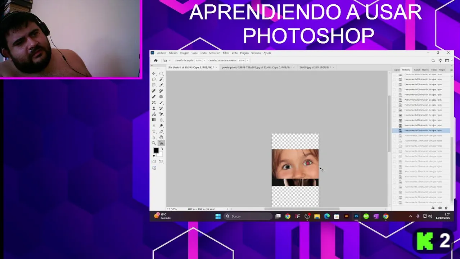Select the Hand tool

click(161, 137)
